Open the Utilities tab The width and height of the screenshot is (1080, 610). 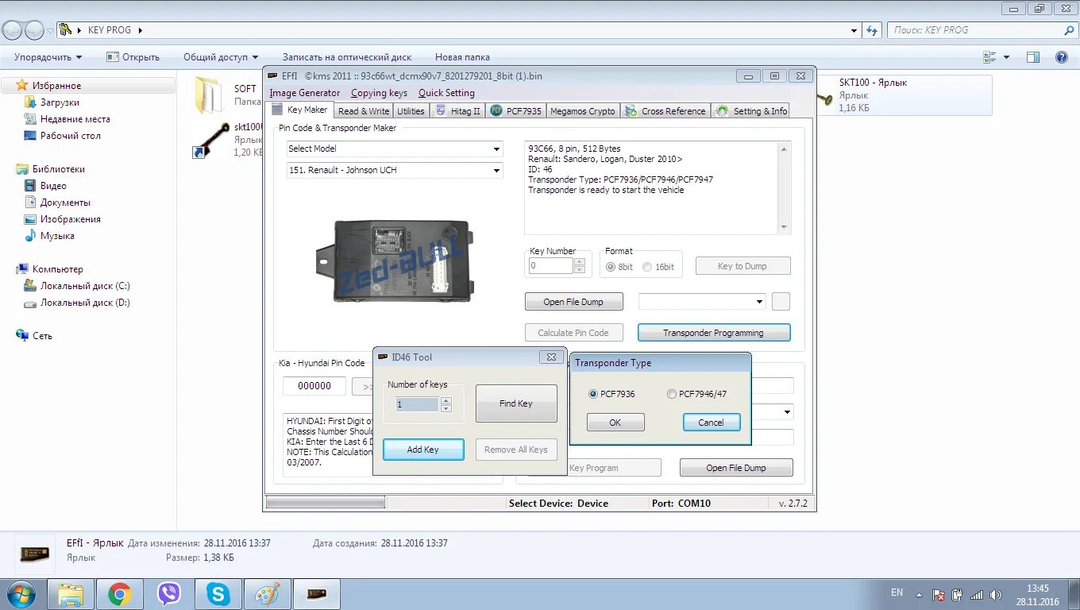point(411,111)
